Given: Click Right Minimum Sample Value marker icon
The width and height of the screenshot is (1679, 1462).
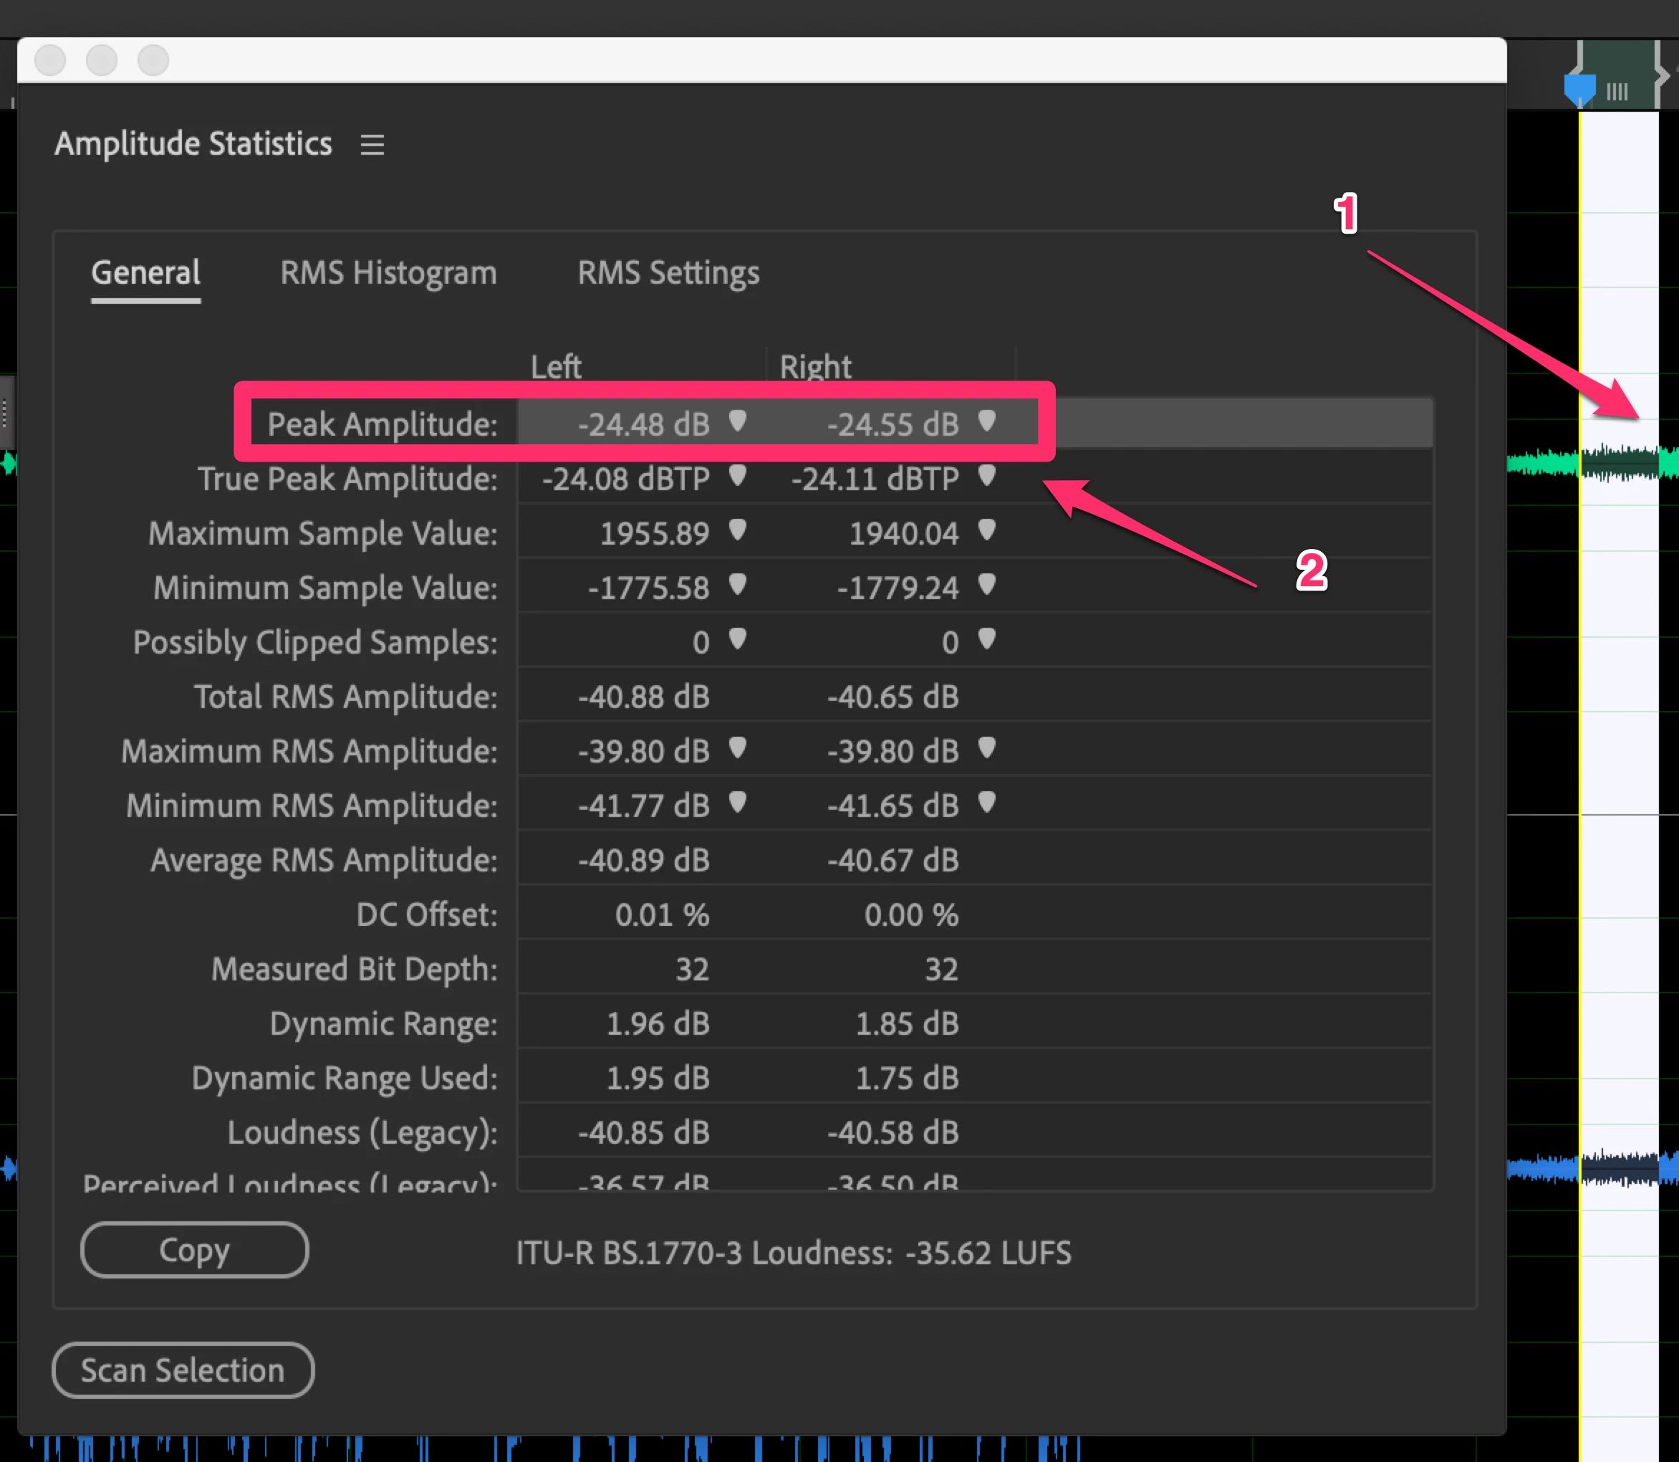Looking at the screenshot, I should 986,585.
